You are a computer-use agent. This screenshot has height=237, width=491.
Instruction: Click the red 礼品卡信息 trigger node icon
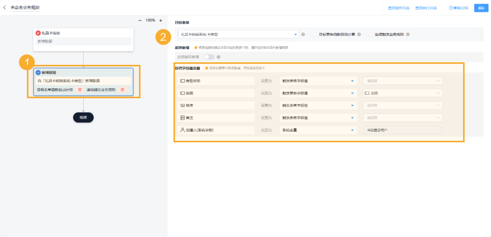click(x=38, y=33)
